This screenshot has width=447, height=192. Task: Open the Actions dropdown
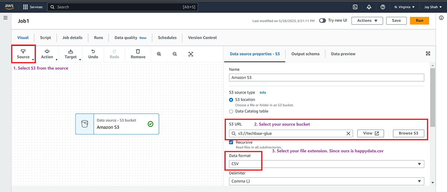[x=367, y=20]
